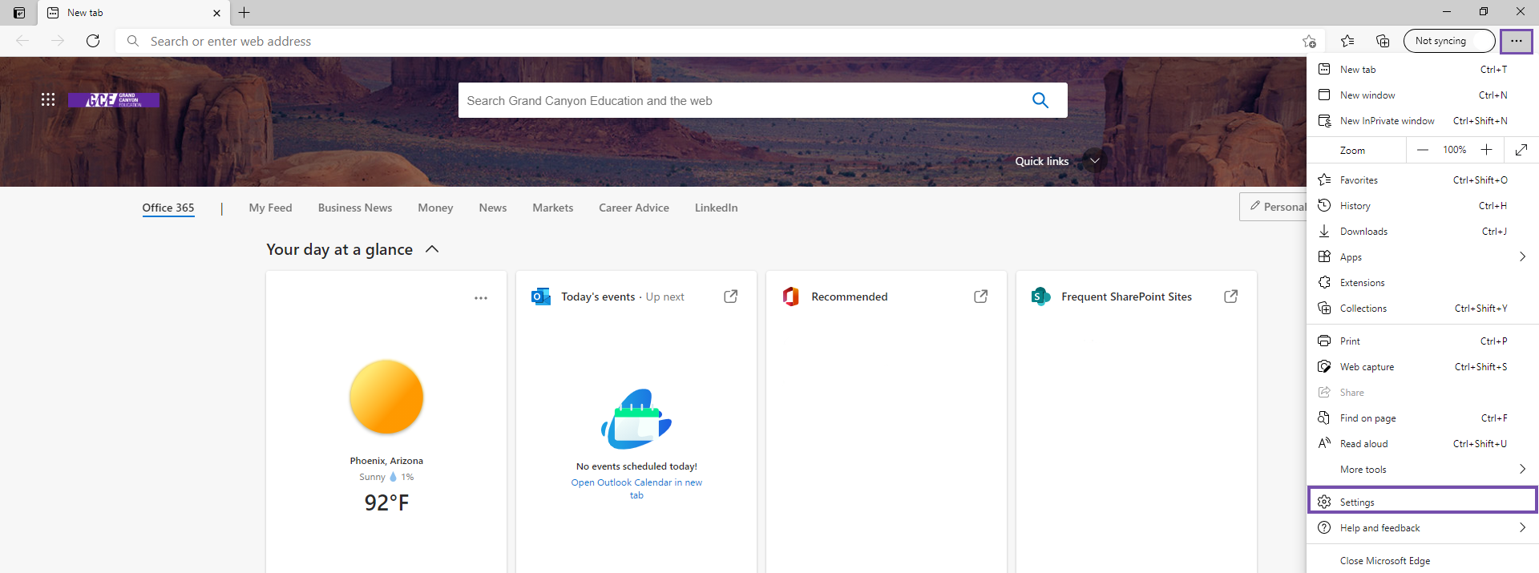Click the SharePoint icon
The image size is (1539, 573).
click(1040, 297)
